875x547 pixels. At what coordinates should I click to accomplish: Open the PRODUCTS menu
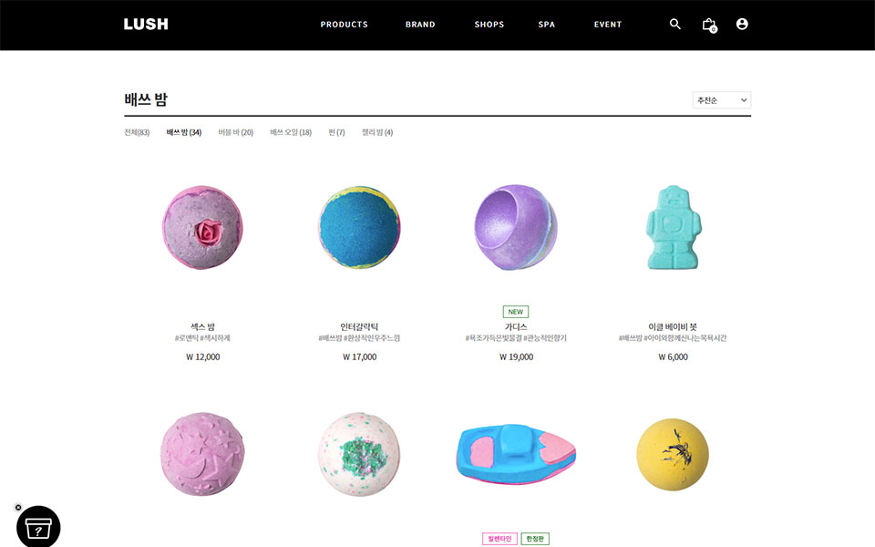[344, 25]
